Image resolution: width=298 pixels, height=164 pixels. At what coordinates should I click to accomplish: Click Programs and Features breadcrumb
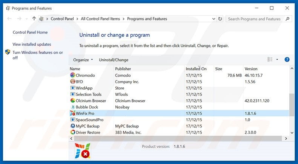coord(147,19)
